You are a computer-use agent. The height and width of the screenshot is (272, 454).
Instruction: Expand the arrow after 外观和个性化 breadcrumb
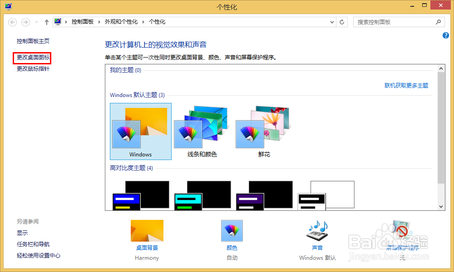point(143,22)
